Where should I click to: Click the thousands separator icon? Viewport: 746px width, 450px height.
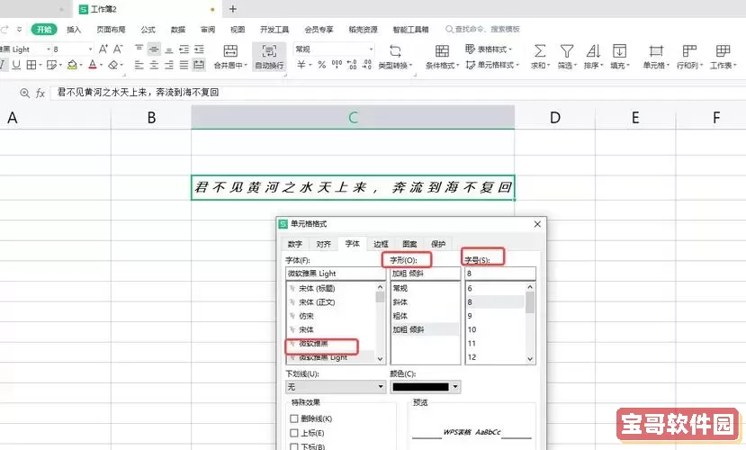337,65
